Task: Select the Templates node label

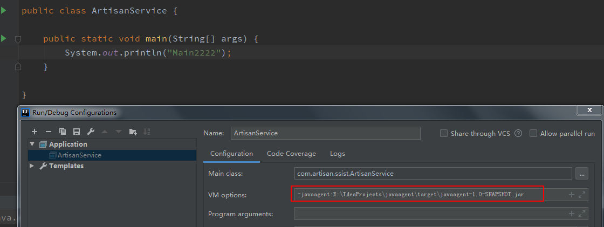Action: (66, 166)
